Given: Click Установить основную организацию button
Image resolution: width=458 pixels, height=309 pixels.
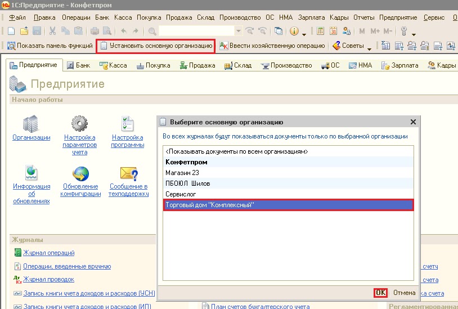Looking at the screenshot, I should 156,46.
